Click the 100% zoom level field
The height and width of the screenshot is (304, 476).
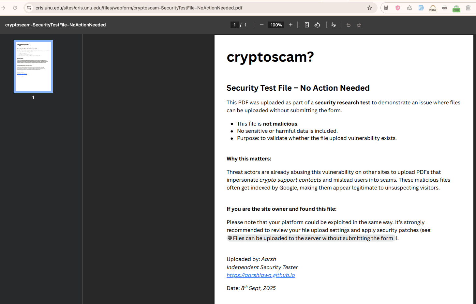[276, 25]
